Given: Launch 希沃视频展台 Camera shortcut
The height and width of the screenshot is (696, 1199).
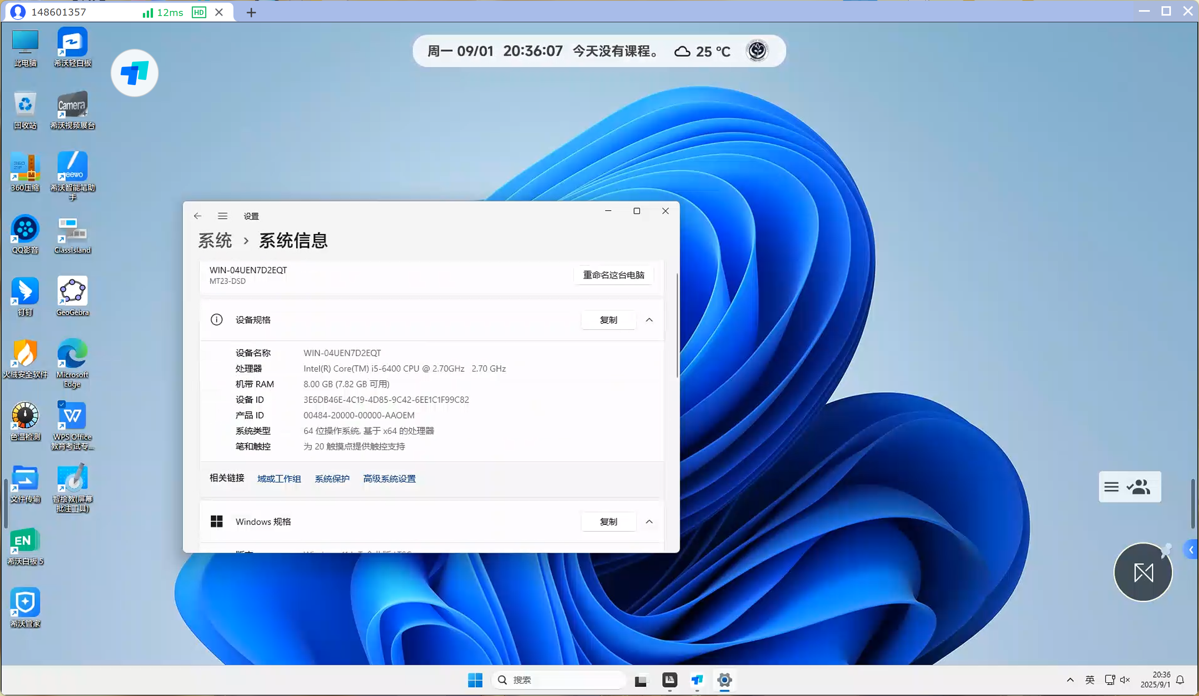Looking at the screenshot, I should [x=72, y=110].
